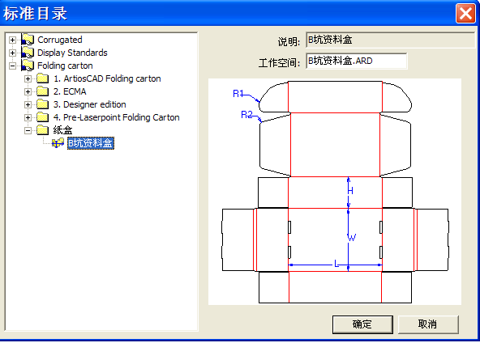Cancel with the 取消 button
Viewport: 480px width, 343px height.
click(428, 324)
